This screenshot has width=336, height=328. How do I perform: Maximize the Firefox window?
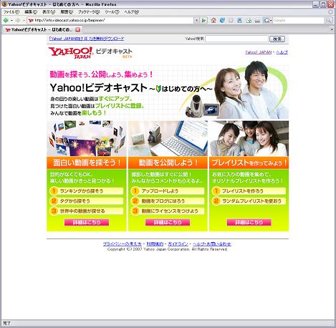point(323,4)
